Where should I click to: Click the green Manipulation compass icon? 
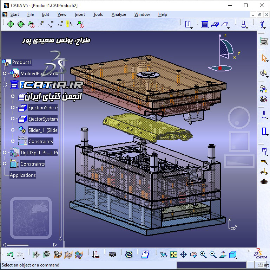pyautogui.click(x=11, y=24)
